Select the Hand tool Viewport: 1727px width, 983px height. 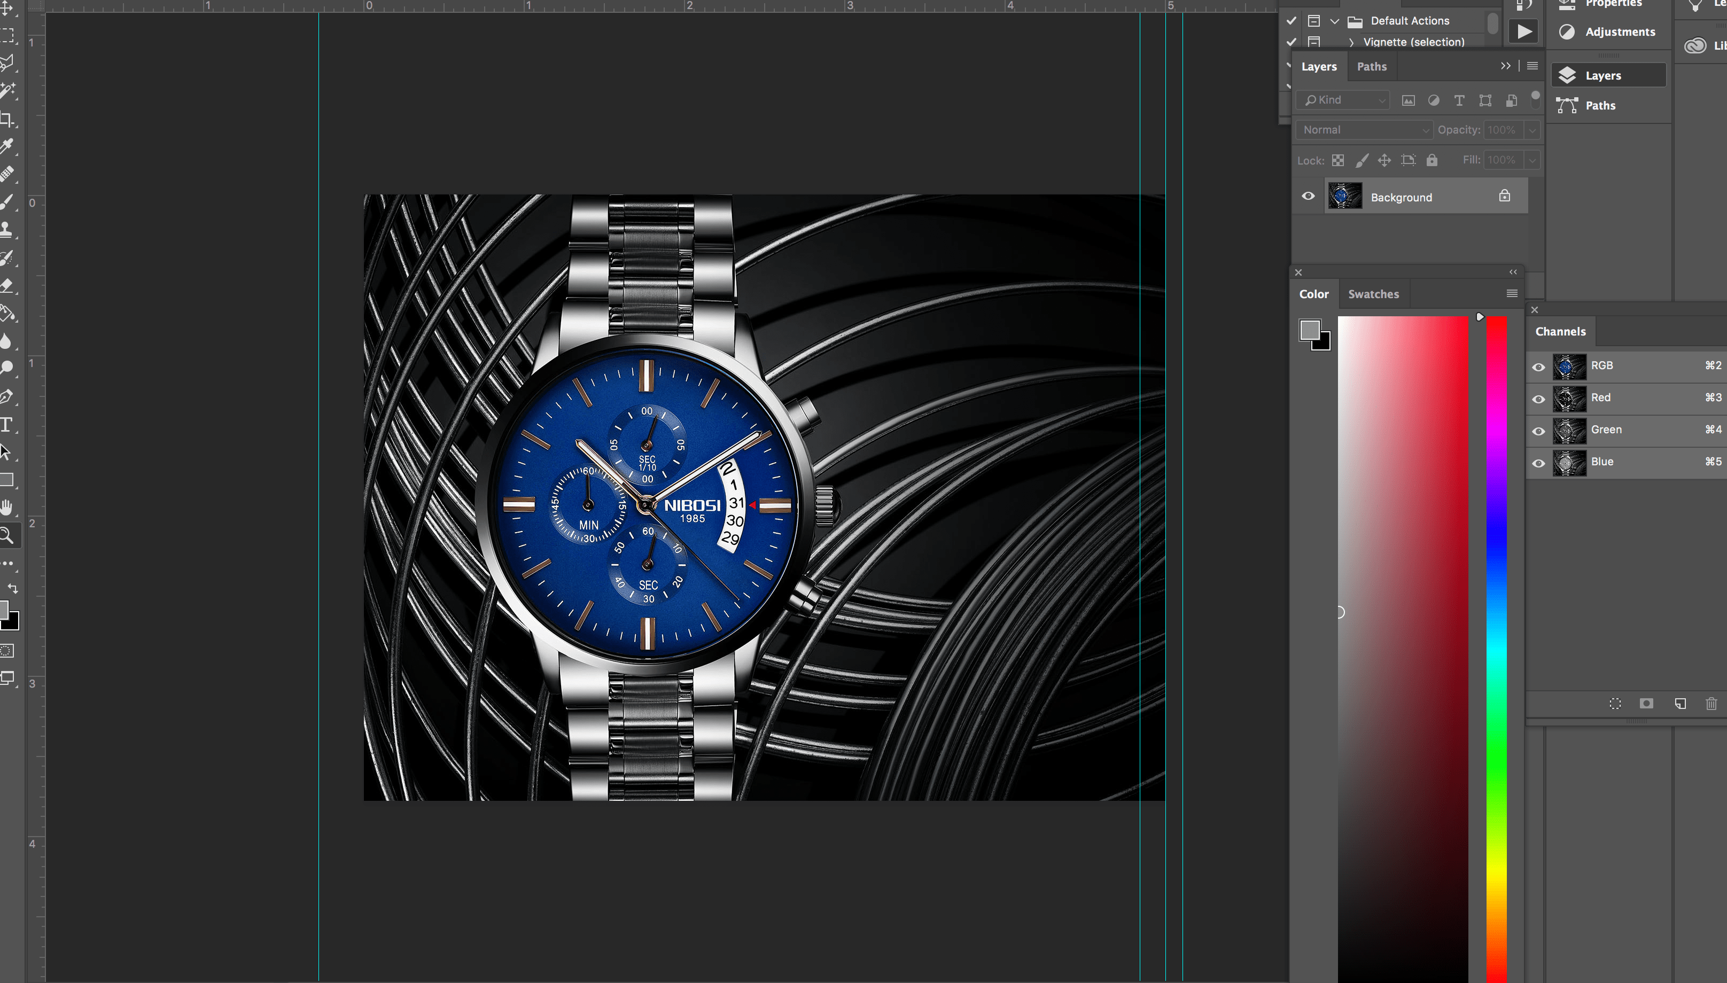click(7, 508)
